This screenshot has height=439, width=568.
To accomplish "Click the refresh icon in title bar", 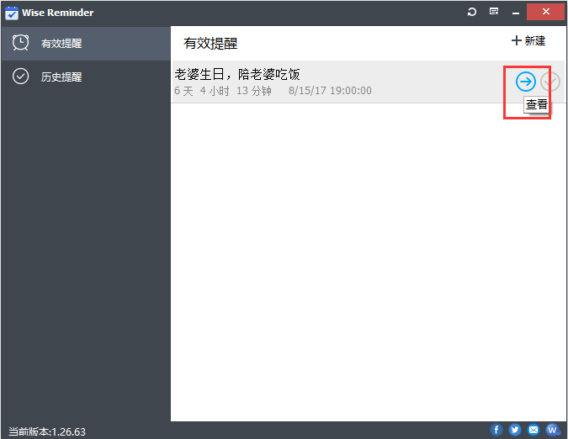I will 471,12.
